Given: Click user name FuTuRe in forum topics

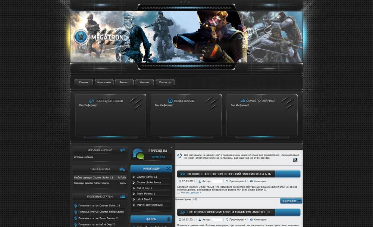Looking at the screenshot, I should [x=122, y=177].
